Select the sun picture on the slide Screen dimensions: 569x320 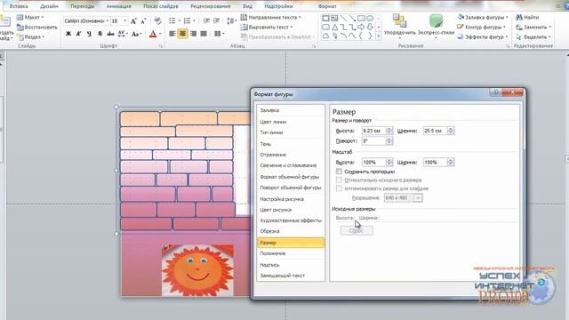(x=197, y=270)
